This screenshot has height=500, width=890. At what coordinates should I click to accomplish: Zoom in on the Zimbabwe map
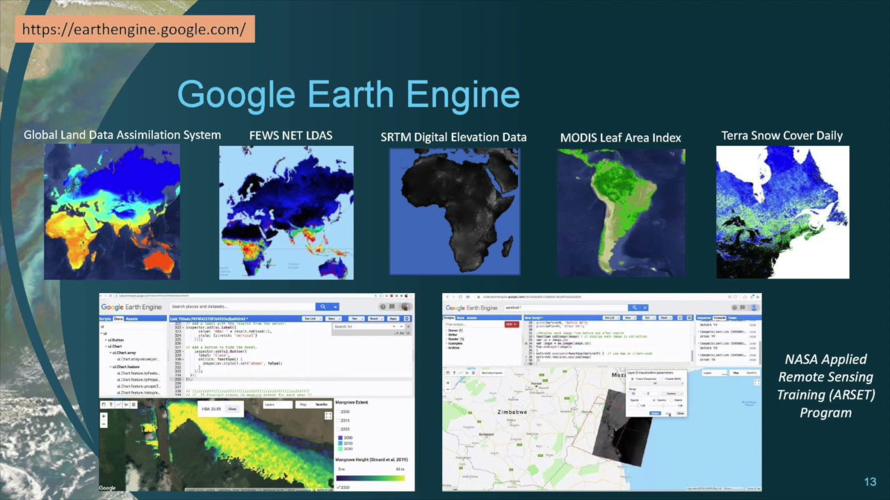[x=448, y=383]
